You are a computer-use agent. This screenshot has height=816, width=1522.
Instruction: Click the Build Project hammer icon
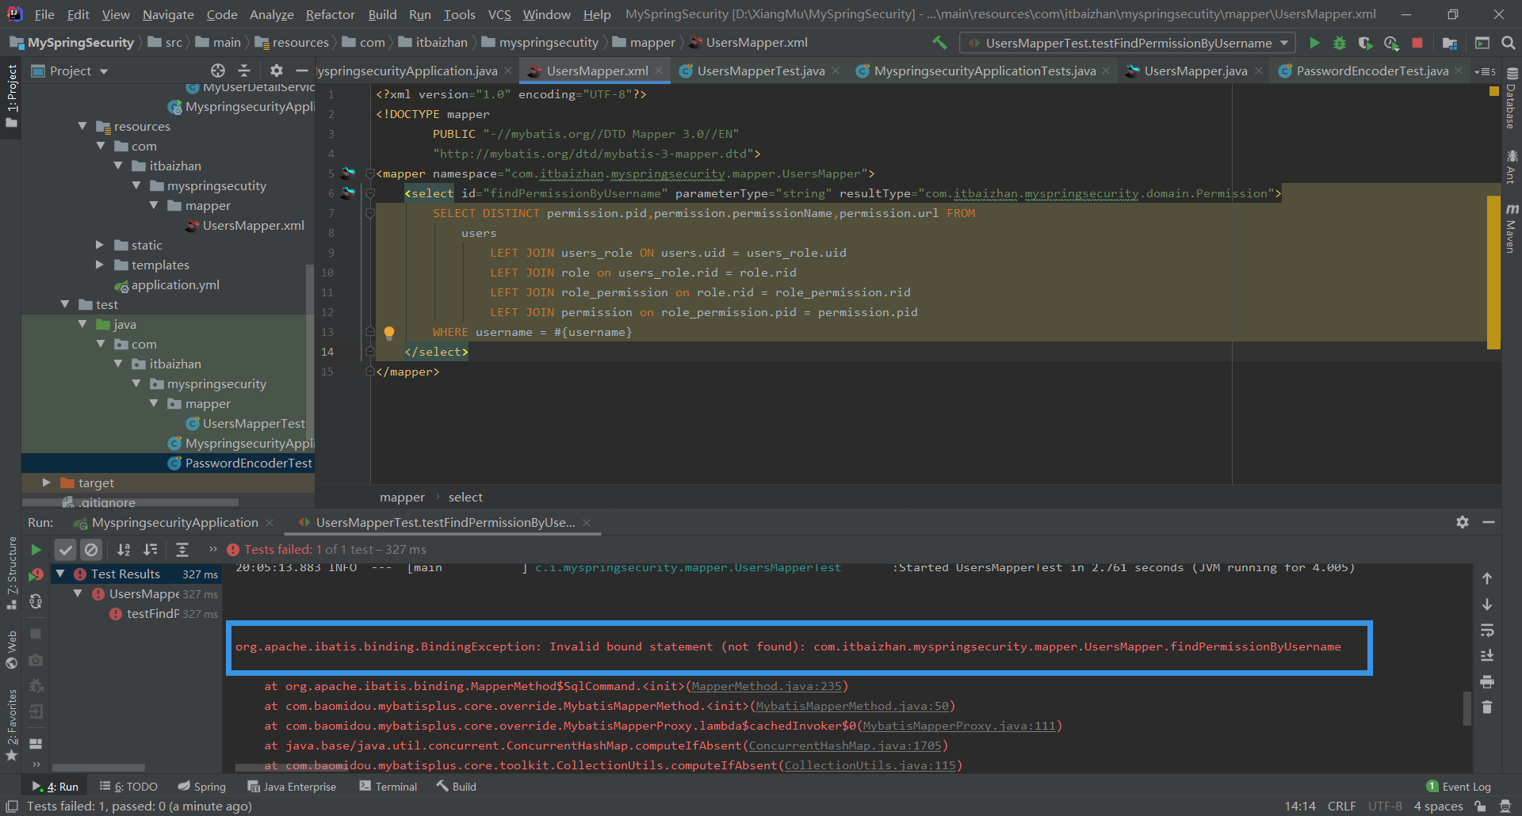tap(939, 43)
